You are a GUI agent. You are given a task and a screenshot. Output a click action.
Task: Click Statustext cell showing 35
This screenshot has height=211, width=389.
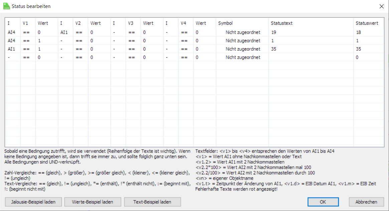point(311,49)
